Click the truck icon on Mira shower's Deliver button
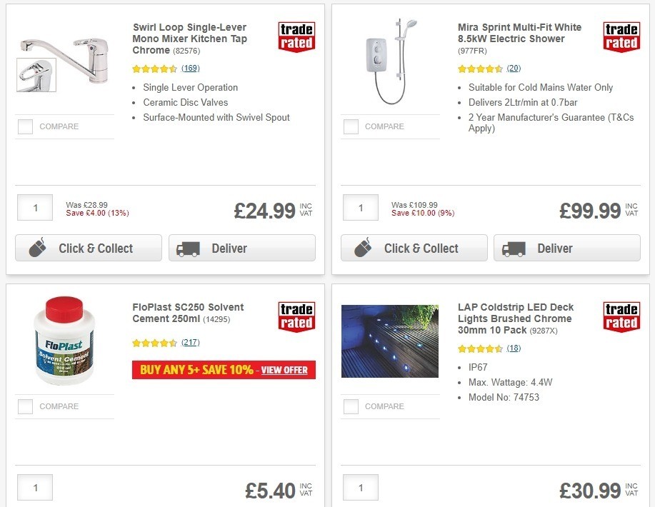The image size is (655, 507). point(513,248)
